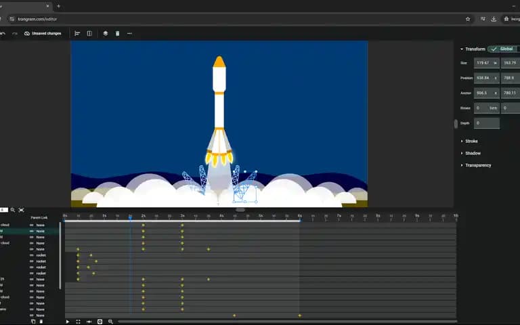520x325 pixels.
Task: Open the browser downloads icon
Action: (x=494, y=19)
